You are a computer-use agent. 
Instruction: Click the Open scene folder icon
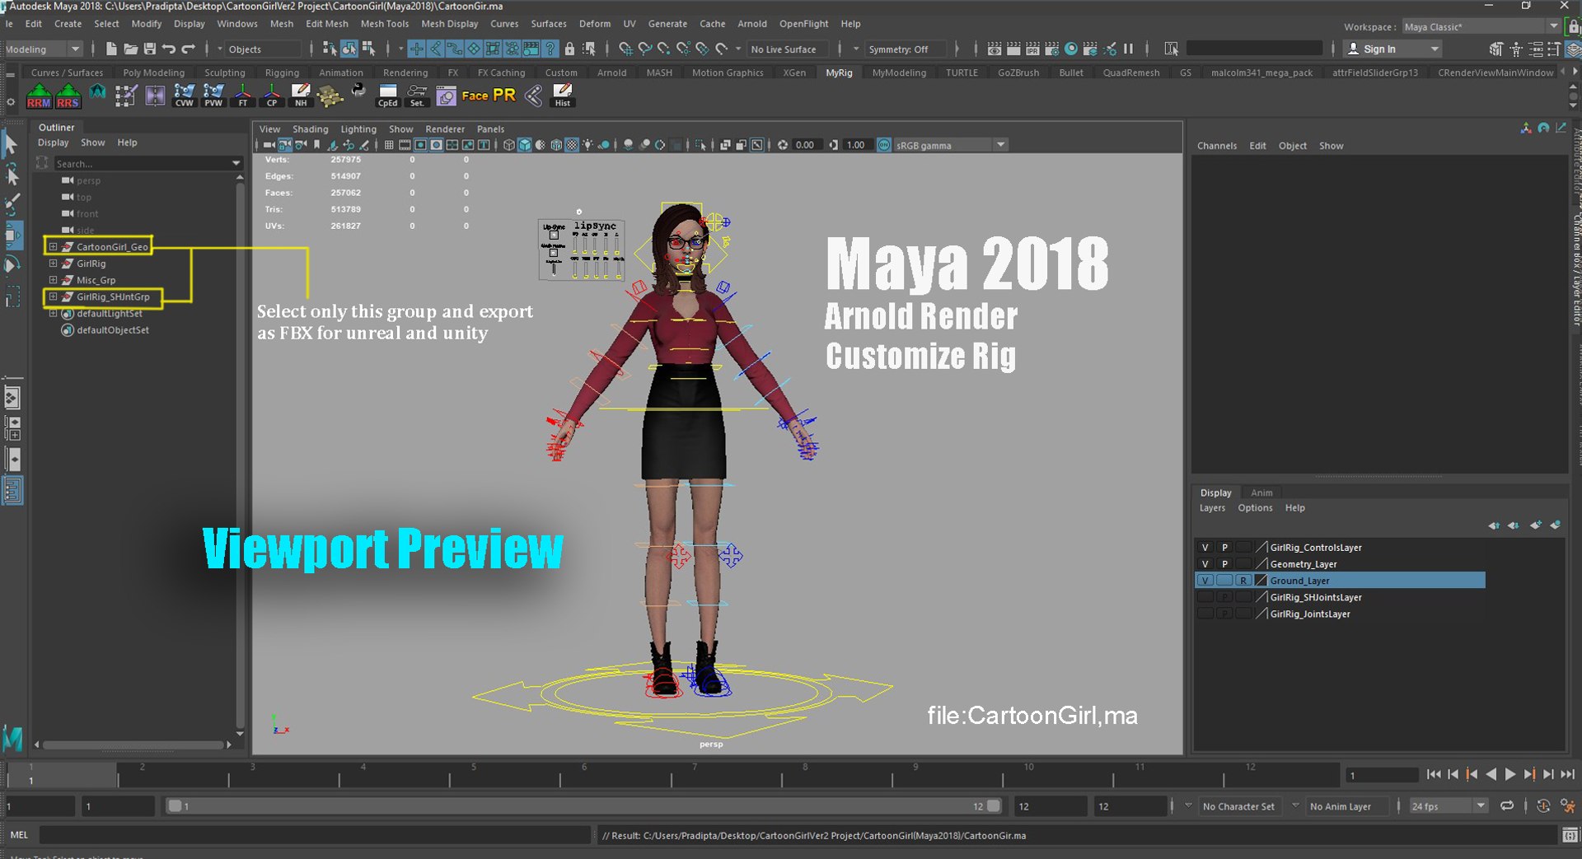coord(130,49)
